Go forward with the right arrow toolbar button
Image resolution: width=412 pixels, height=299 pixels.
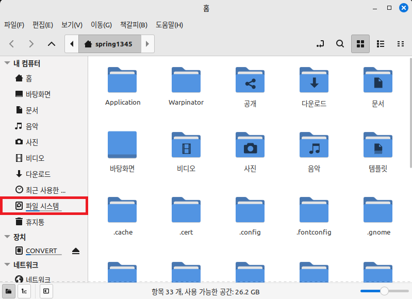tap(31, 44)
